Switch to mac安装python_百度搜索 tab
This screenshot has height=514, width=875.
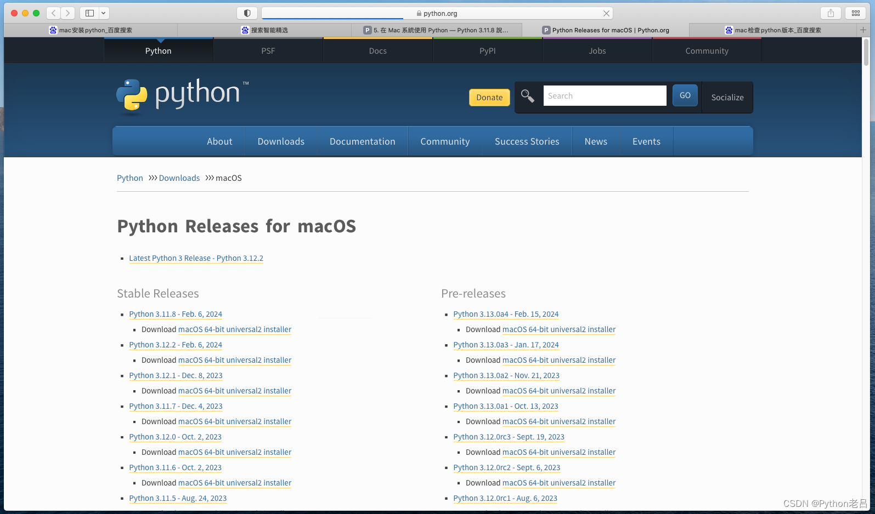(x=91, y=30)
